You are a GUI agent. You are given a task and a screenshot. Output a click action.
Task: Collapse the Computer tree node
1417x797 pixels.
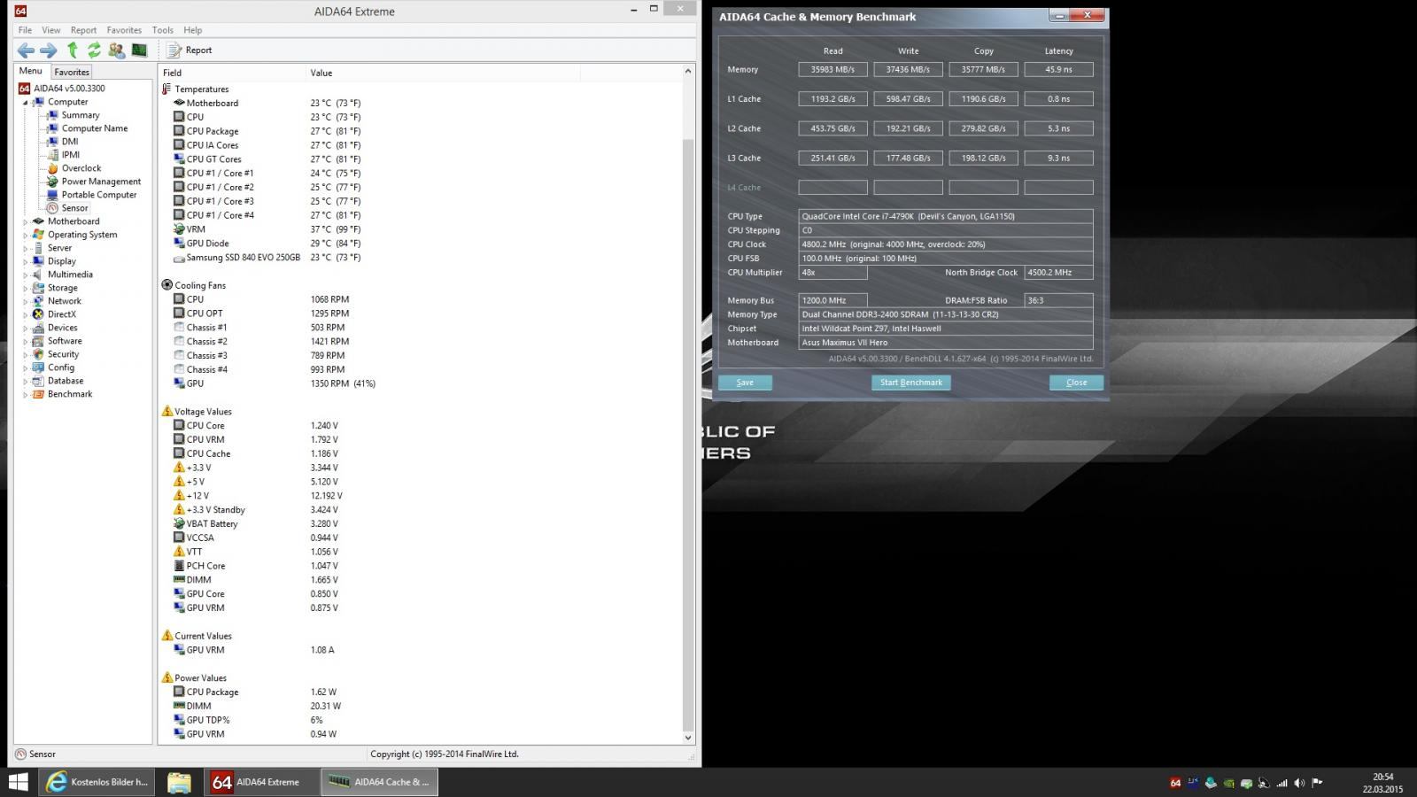[25, 103]
